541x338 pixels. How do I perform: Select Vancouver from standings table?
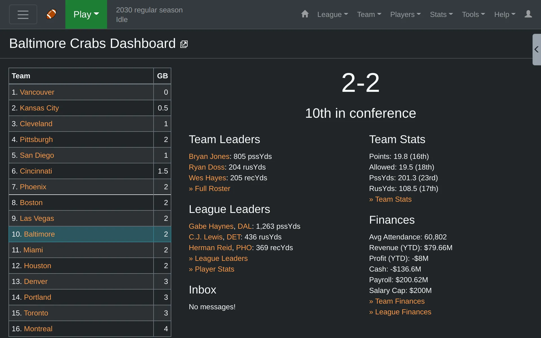pyautogui.click(x=37, y=92)
